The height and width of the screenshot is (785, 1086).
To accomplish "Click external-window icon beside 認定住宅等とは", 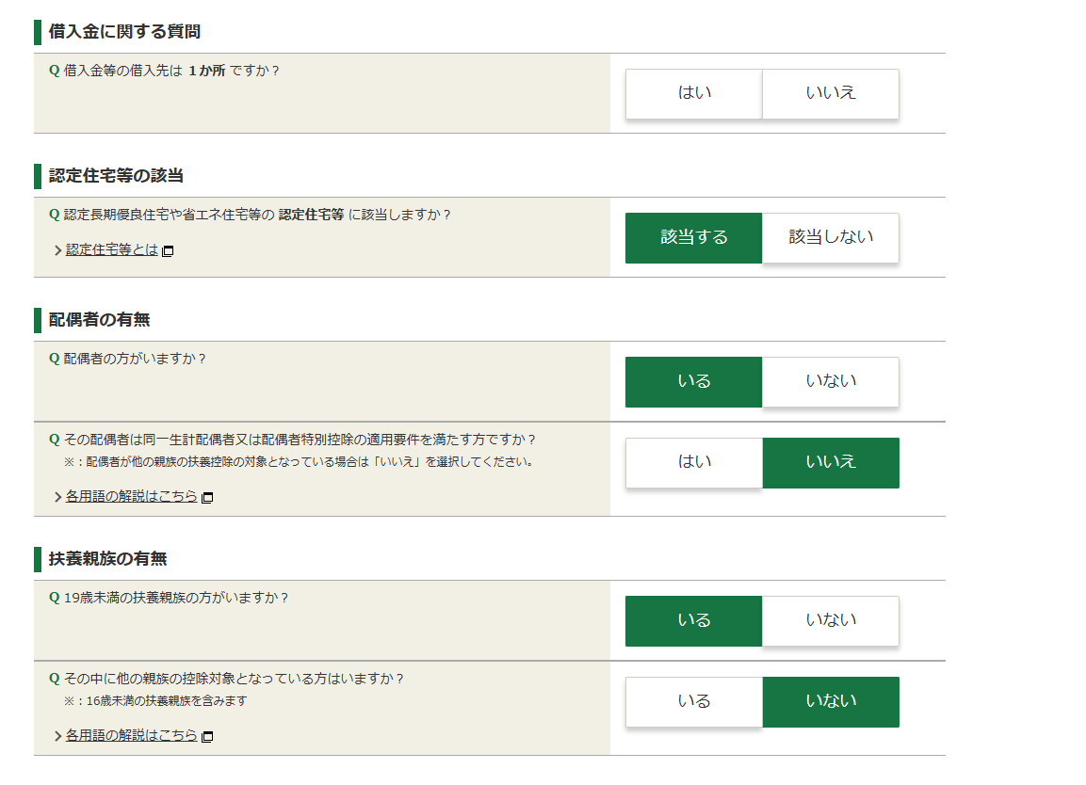I will (x=168, y=250).
